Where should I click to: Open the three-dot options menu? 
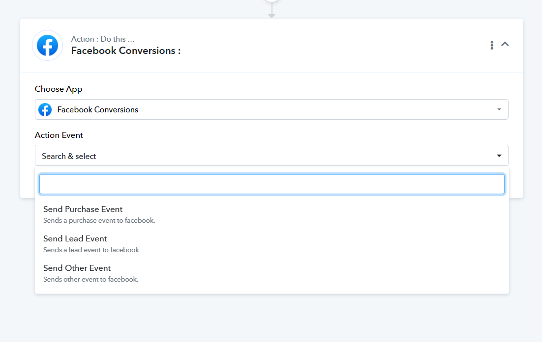coord(491,45)
